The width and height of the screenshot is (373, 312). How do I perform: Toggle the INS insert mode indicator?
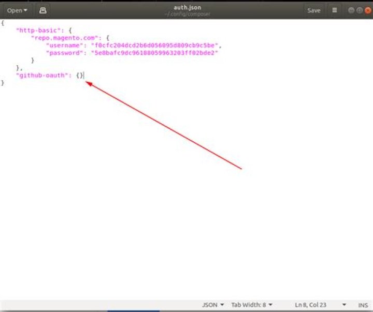(x=363, y=305)
